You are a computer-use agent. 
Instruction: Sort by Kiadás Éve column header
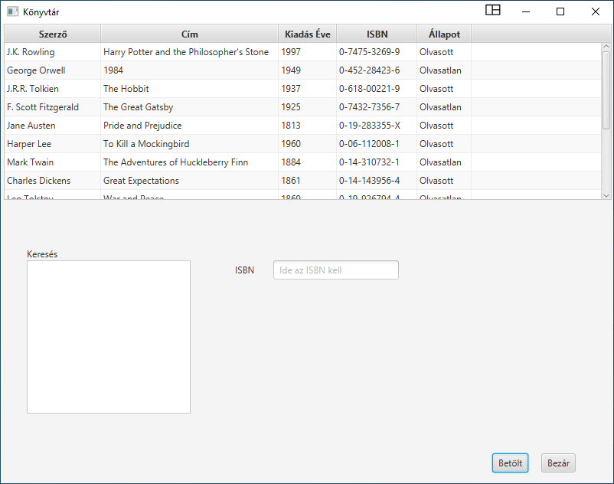(307, 34)
